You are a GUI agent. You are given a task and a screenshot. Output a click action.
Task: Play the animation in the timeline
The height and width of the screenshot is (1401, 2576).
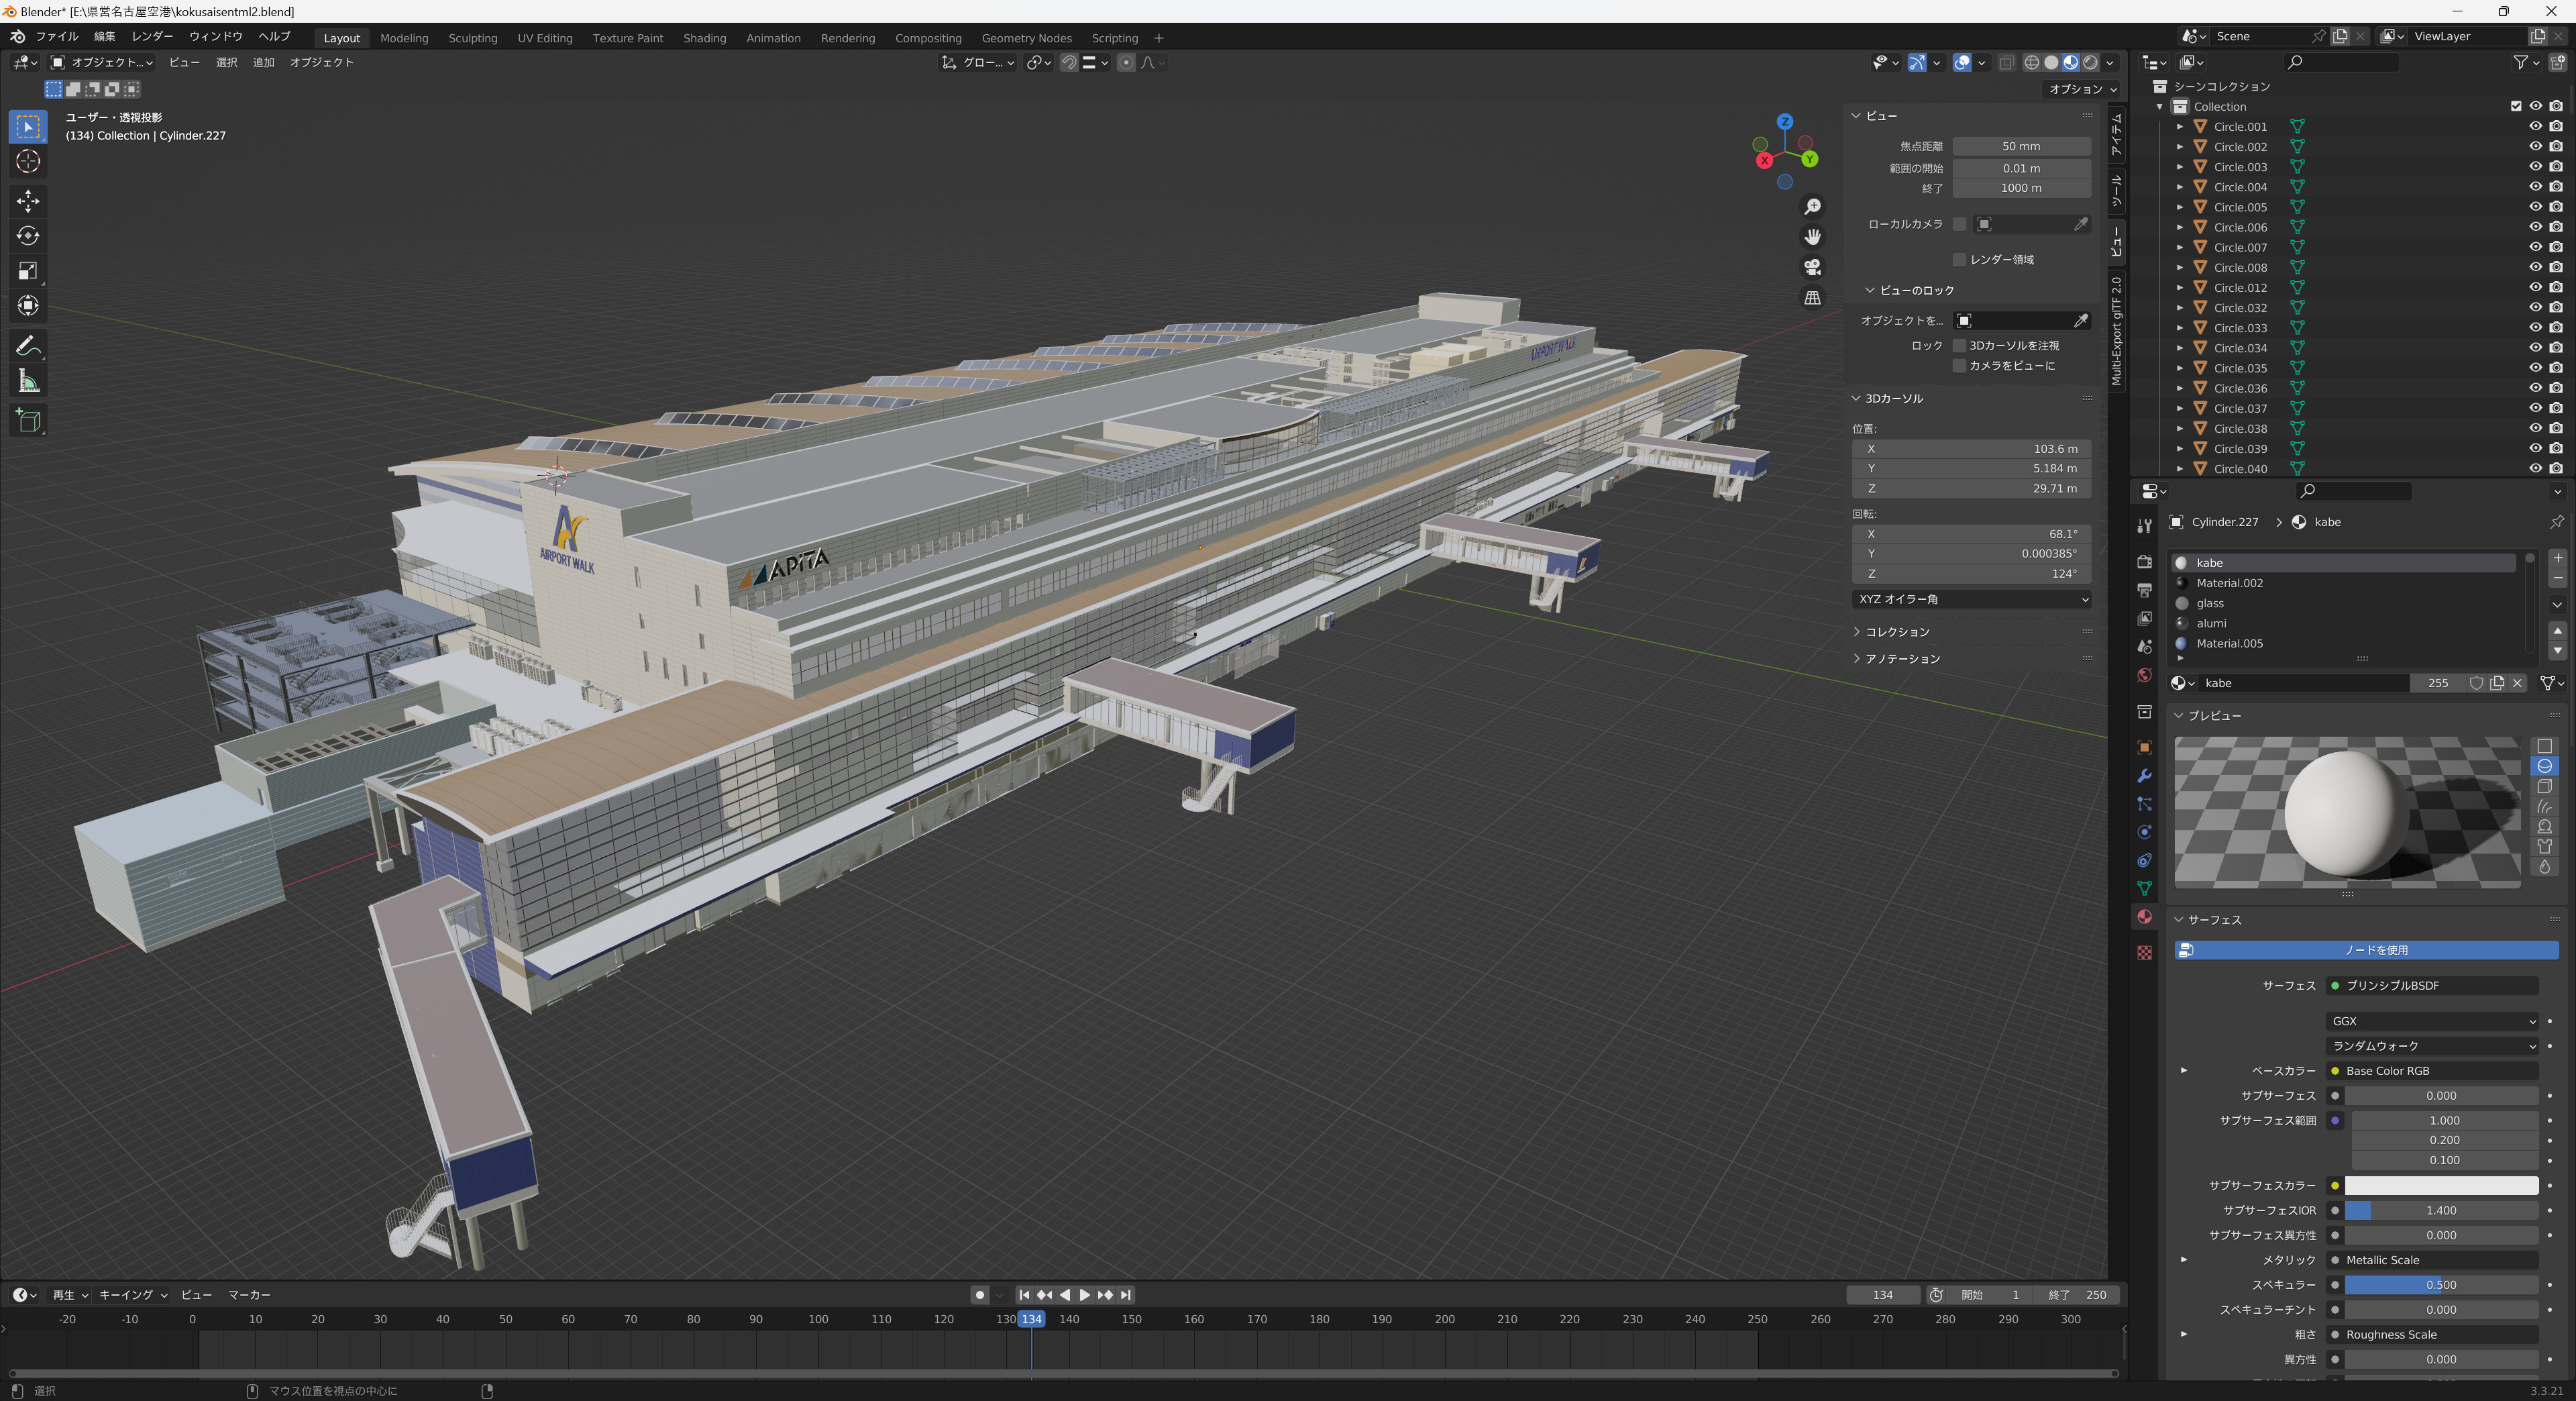(x=1084, y=1295)
